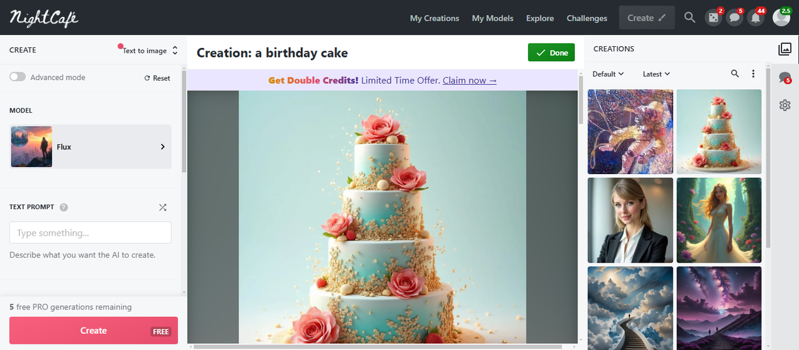Search creations with the panel magnifier icon
The height and width of the screenshot is (350, 799).
click(x=735, y=74)
